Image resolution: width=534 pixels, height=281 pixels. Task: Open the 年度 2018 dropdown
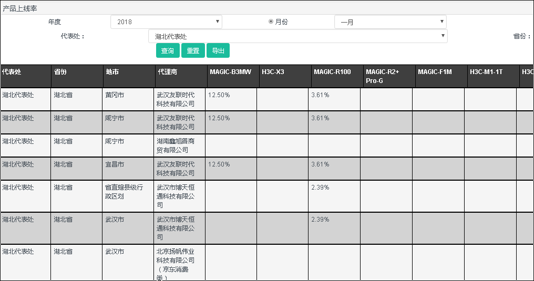(x=166, y=22)
